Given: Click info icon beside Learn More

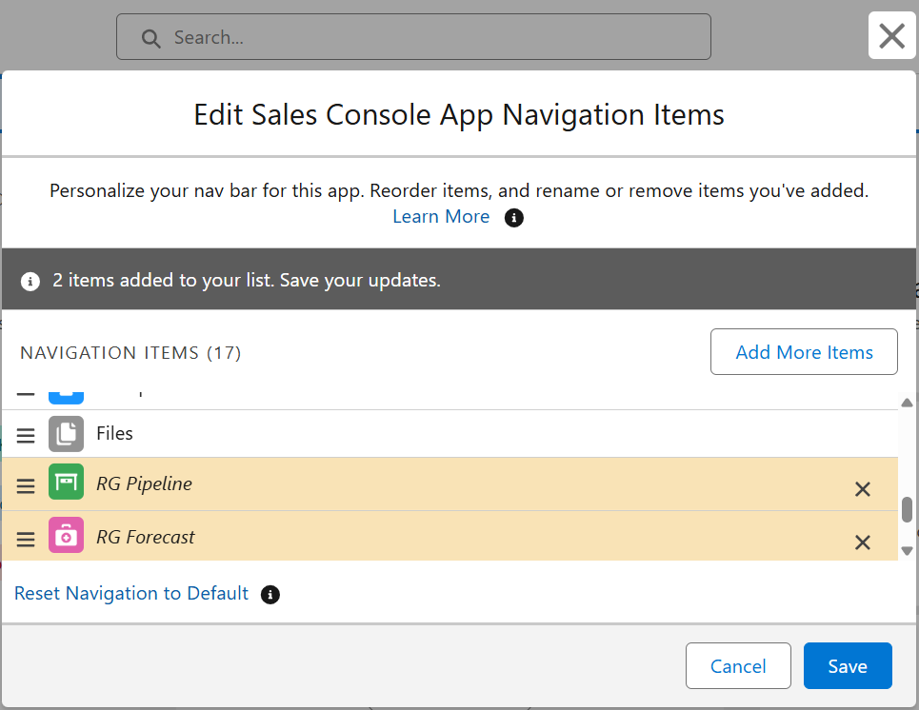Looking at the screenshot, I should (514, 218).
